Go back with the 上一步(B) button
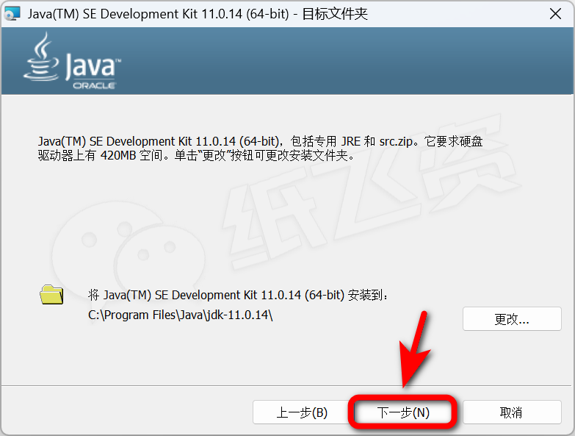Screen dimensions: 575x436 click(302, 412)
